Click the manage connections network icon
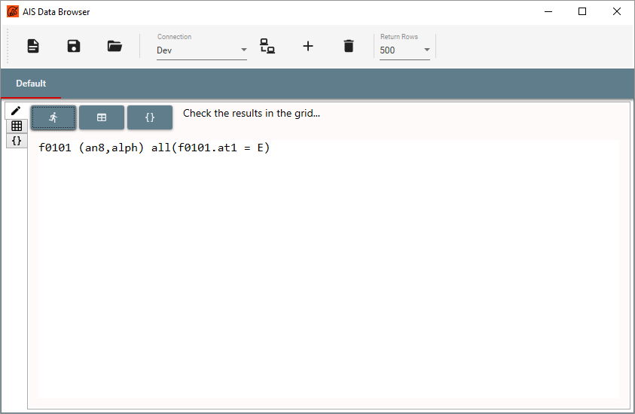The height and width of the screenshot is (414, 635). 267,46
